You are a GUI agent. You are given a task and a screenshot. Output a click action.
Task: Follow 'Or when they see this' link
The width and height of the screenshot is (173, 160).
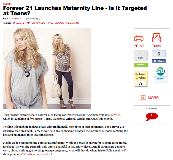(37, 154)
